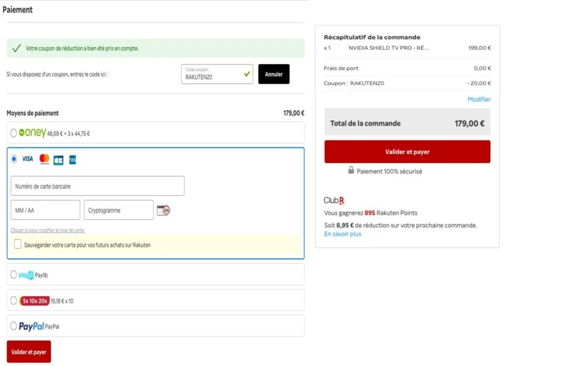Image resolution: width=565 pixels, height=366 pixels.
Task: Click the green checkmark in the coupon field
Action: [247, 74]
